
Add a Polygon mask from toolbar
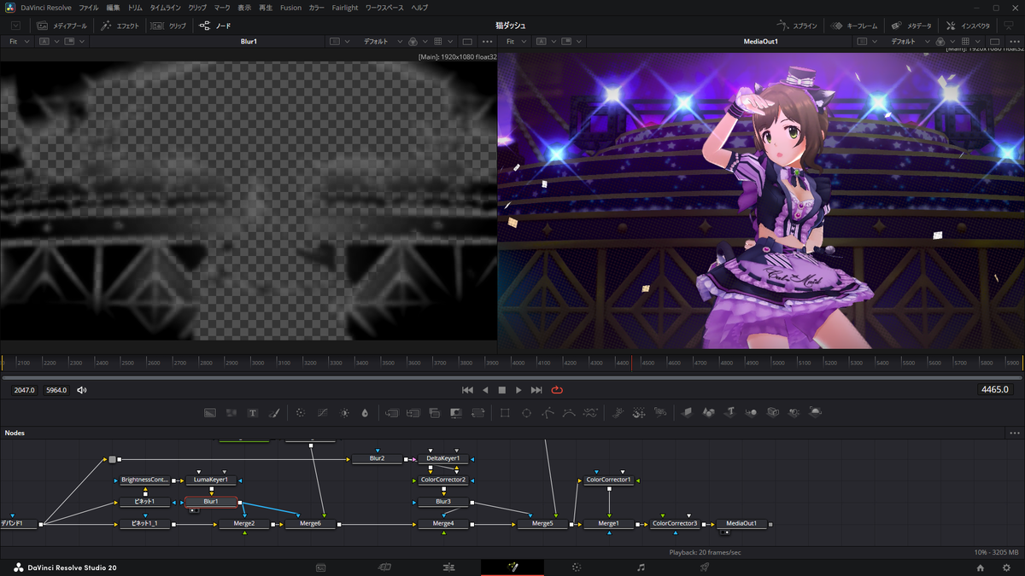548,413
